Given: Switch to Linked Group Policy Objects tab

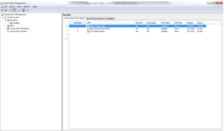Looking at the screenshot, I should click(x=74, y=18).
